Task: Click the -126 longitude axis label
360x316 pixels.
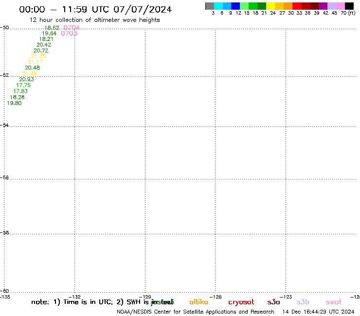Action: coord(216,297)
